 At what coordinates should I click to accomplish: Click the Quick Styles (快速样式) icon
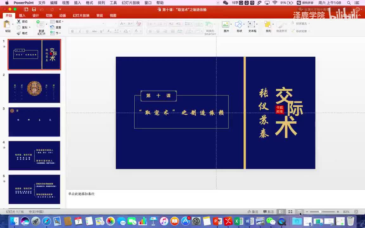point(281,25)
